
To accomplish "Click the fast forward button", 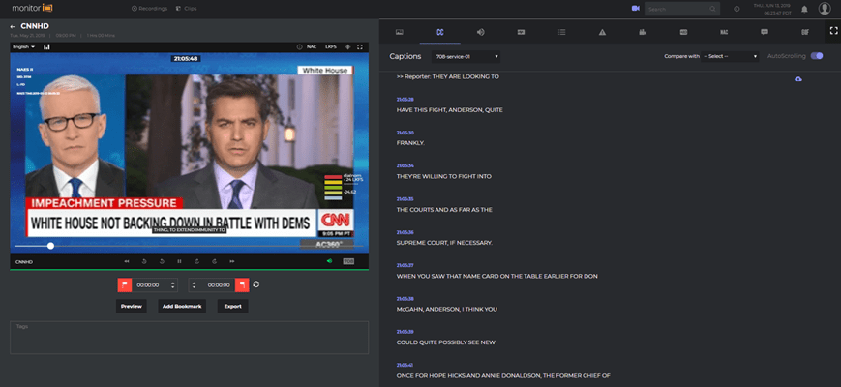I will [x=231, y=261].
